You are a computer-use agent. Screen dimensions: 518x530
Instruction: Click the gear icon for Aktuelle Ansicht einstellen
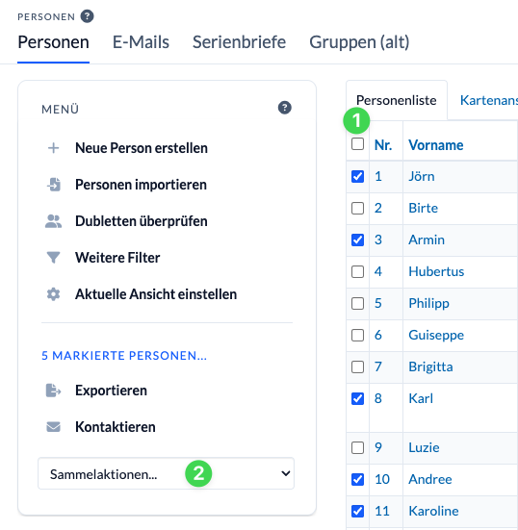(54, 294)
